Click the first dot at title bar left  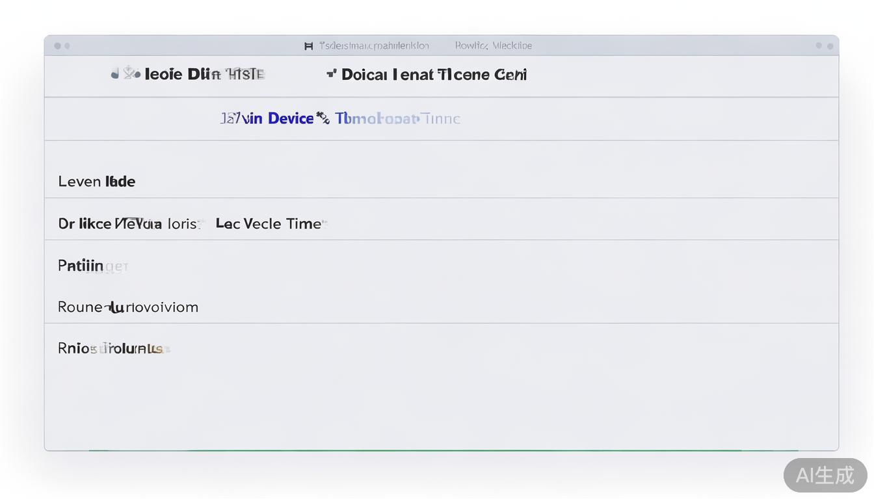tap(57, 46)
